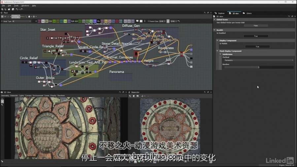Click the redo icon in main toolbar

tap(21, 9)
